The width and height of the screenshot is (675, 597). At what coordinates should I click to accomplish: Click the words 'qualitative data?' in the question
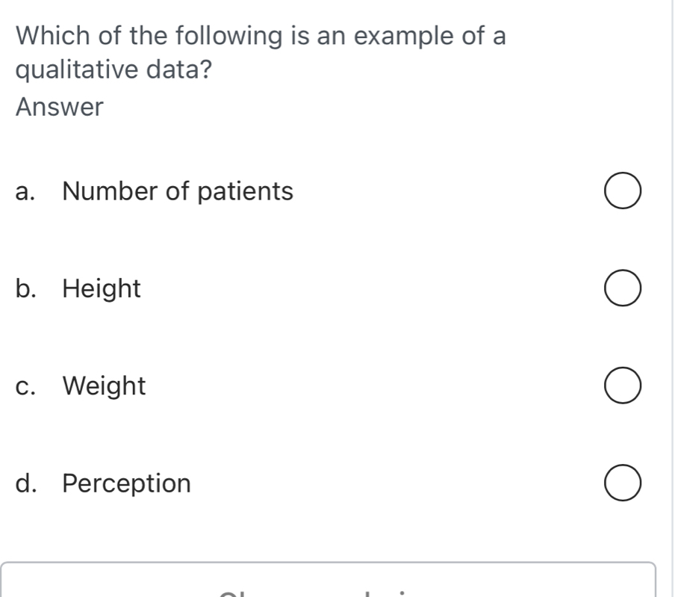click(x=113, y=72)
